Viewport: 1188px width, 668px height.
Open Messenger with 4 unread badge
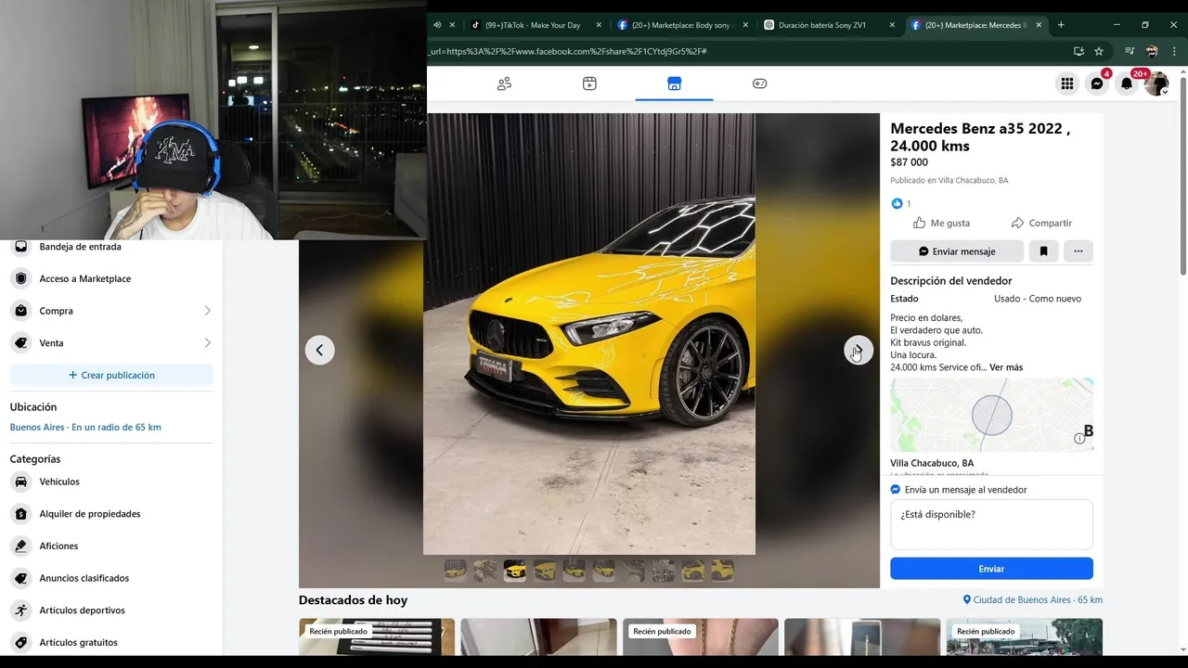tap(1097, 83)
